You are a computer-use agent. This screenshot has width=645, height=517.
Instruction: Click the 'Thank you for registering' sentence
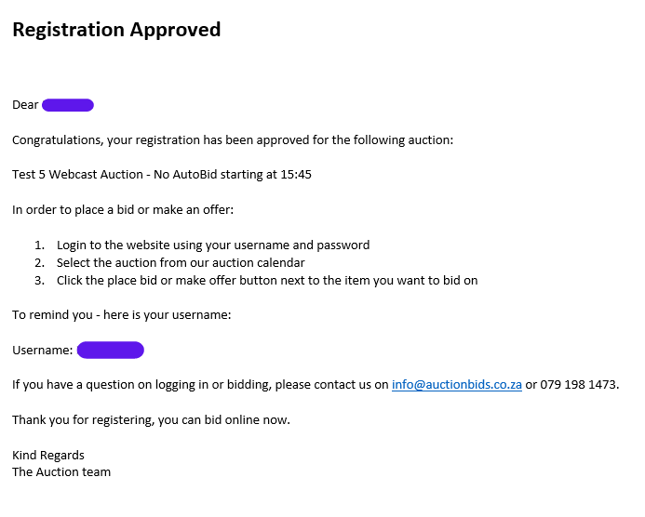(151, 420)
